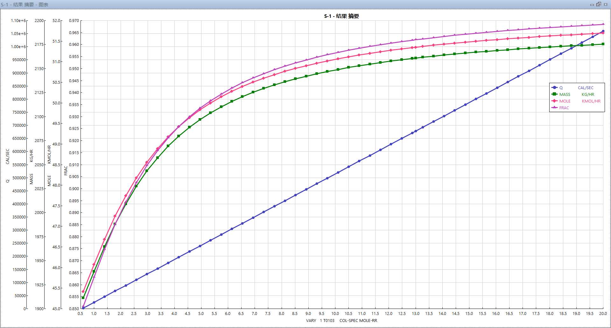611x328 pixels.
Task: Select legend label 'FRAC'
Action: pos(564,108)
